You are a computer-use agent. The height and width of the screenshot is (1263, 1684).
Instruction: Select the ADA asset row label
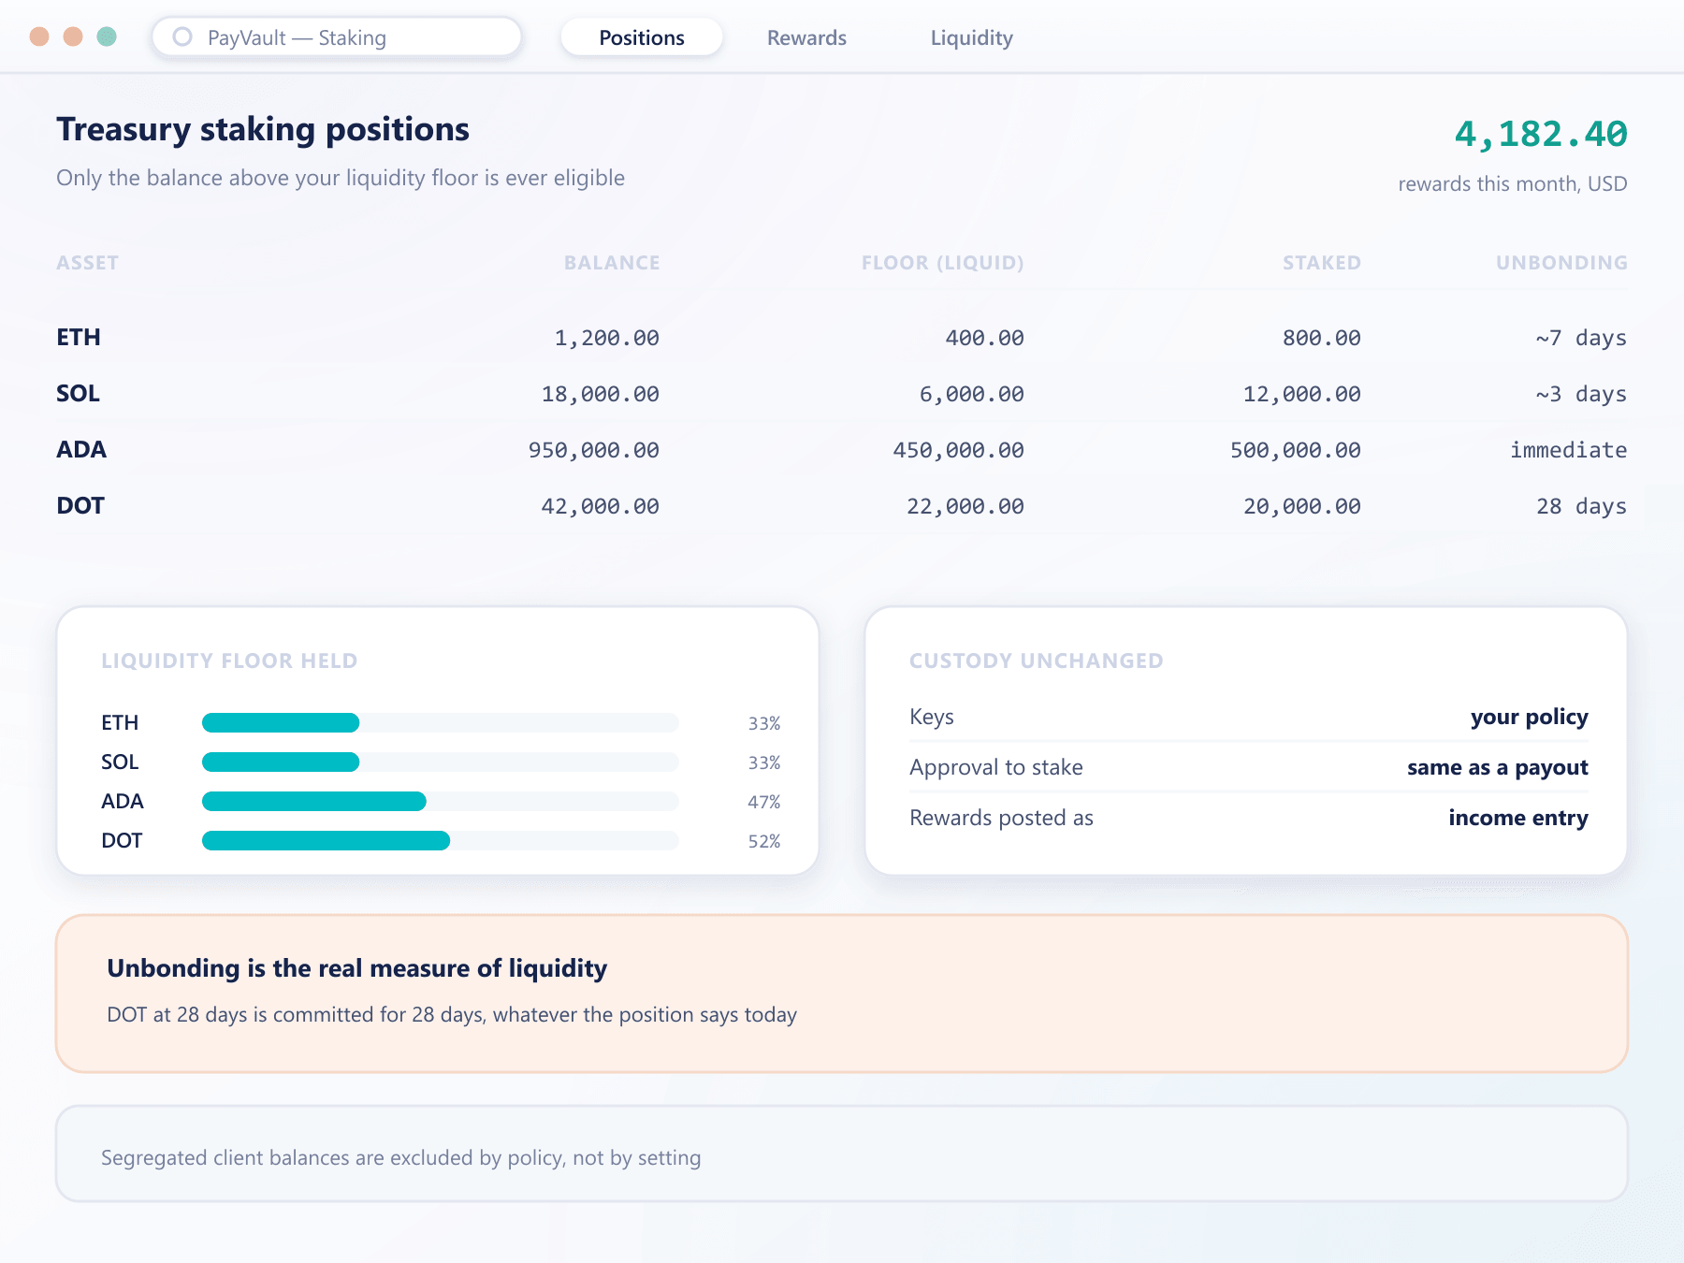click(81, 449)
